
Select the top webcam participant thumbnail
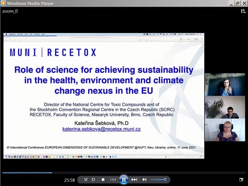coord(225,85)
